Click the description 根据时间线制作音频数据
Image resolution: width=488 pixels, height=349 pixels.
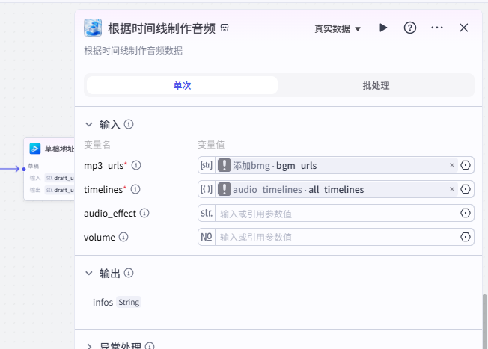pos(133,50)
